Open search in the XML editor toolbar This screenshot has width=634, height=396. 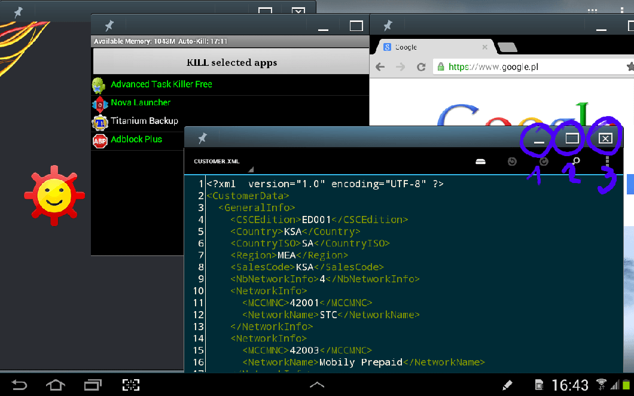pyautogui.click(x=576, y=162)
